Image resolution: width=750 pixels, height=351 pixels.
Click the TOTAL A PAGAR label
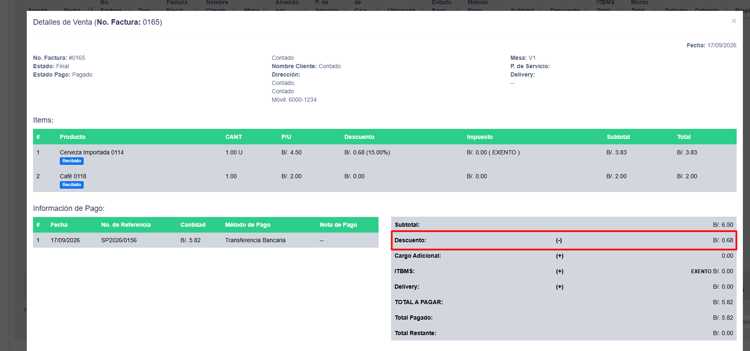coord(419,302)
